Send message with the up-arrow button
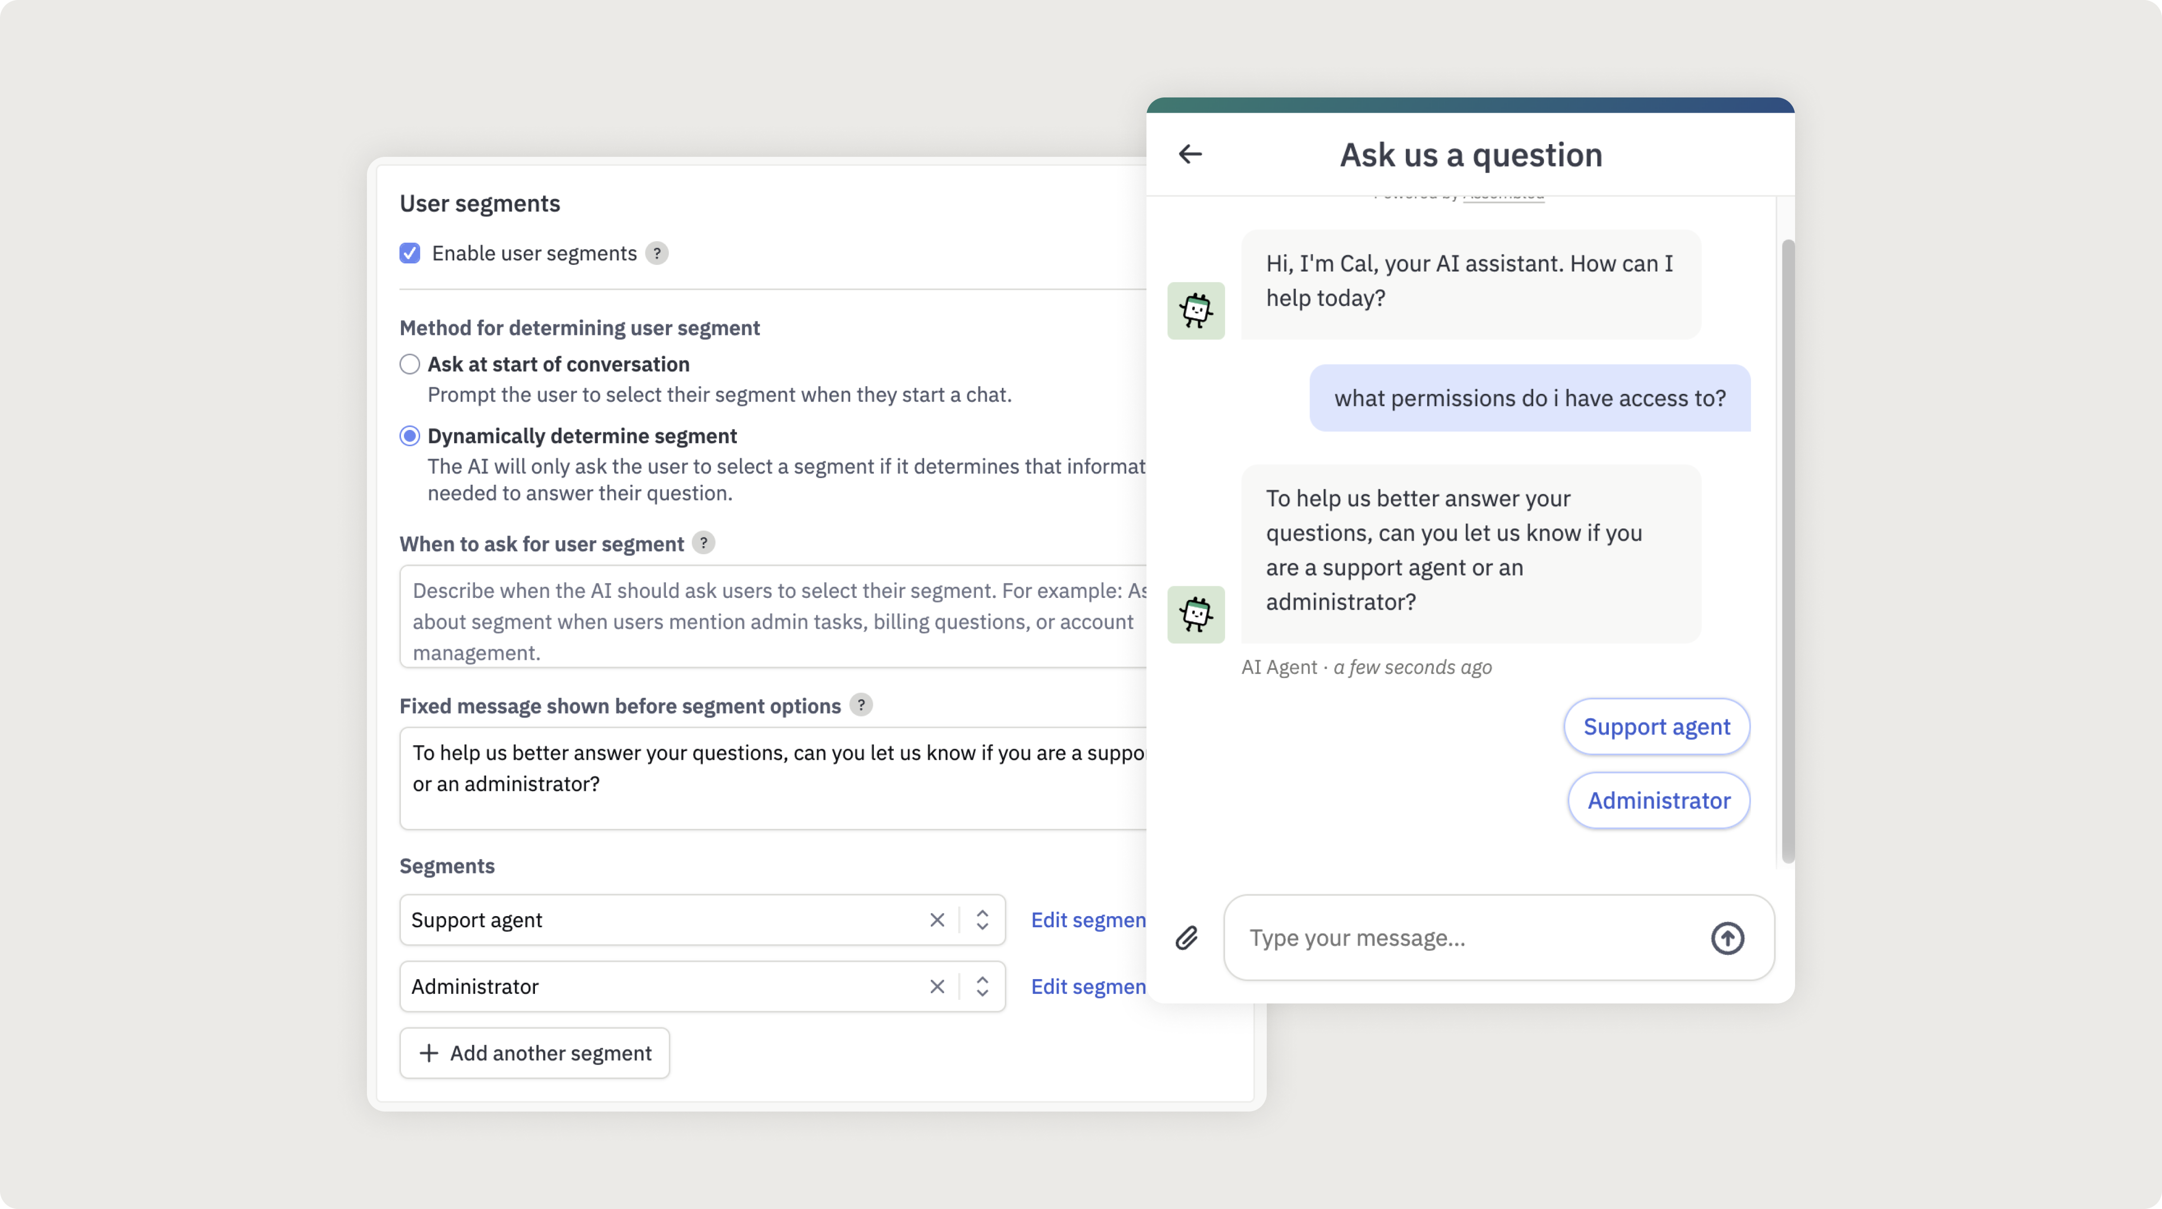 point(1727,938)
